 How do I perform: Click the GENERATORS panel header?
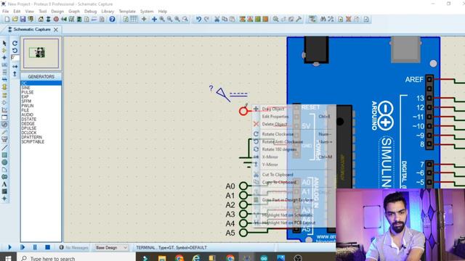click(41, 77)
